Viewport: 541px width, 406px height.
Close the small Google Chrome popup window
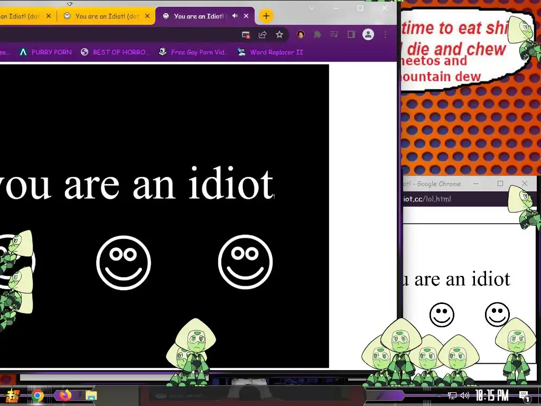[x=525, y=183]
